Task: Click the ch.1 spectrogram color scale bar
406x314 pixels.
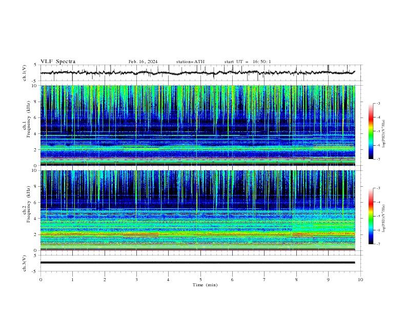Action: (371, 131)
